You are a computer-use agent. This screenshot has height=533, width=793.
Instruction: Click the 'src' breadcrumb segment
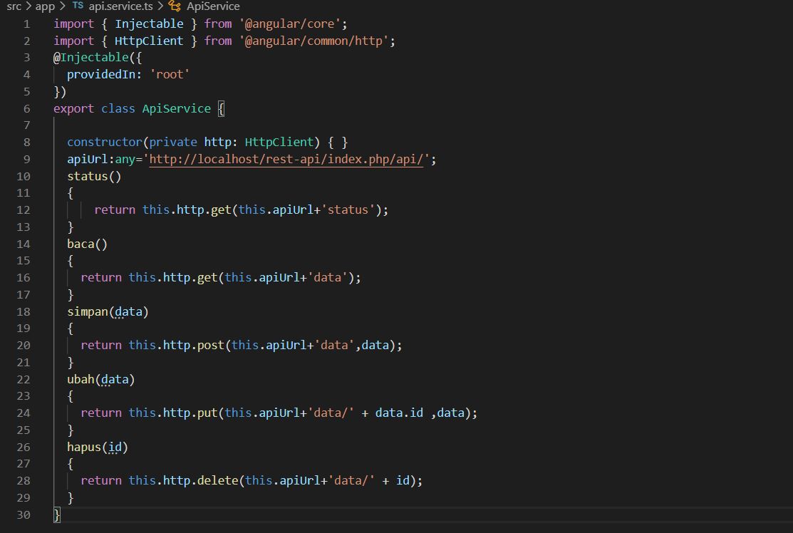14,6
